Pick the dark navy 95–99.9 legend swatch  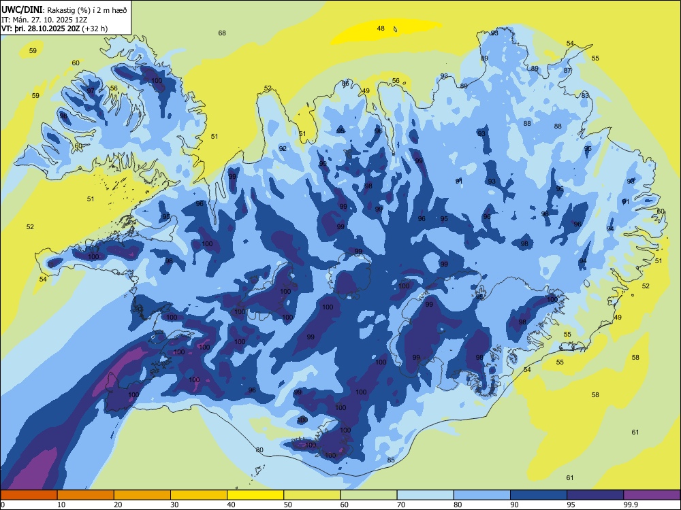pos(595,495)
